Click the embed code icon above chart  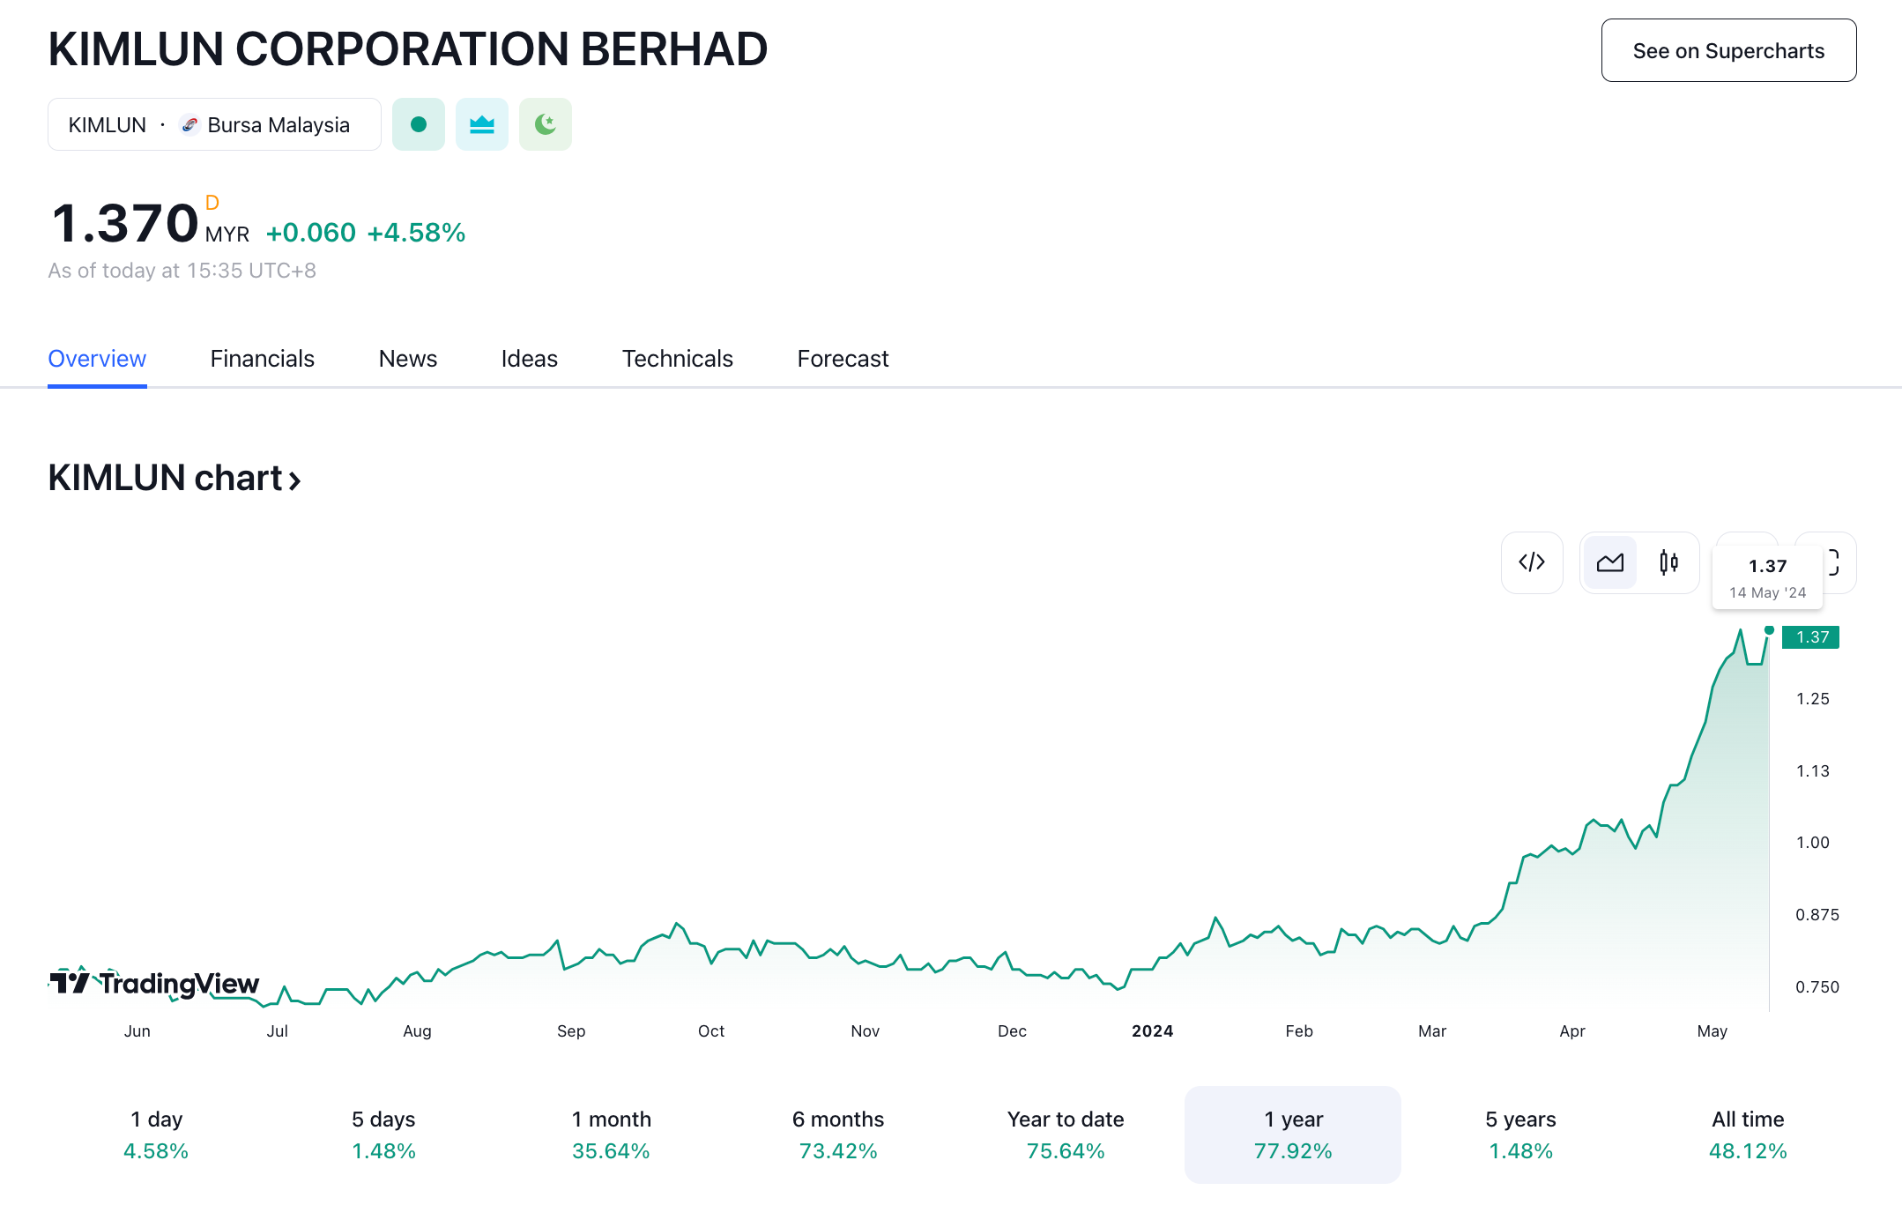pos(1532,562)
